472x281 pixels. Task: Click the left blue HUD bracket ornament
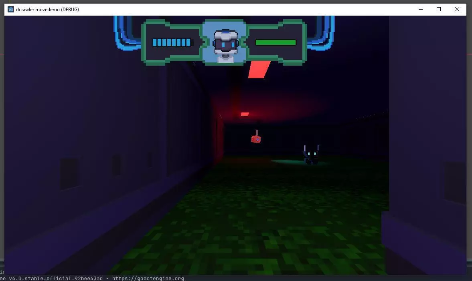127,34
